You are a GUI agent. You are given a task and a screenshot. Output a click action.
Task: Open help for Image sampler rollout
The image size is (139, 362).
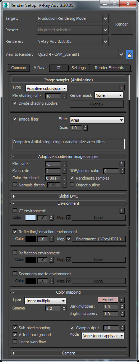click(122, 87)
